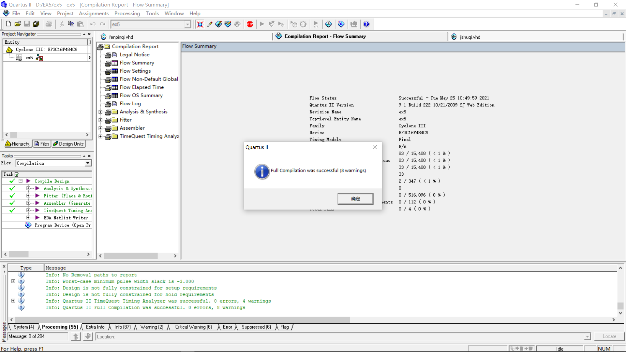This screenshot has height=352, width=626.
Task: Select Legal Notice report item
Action: point(134,55)
